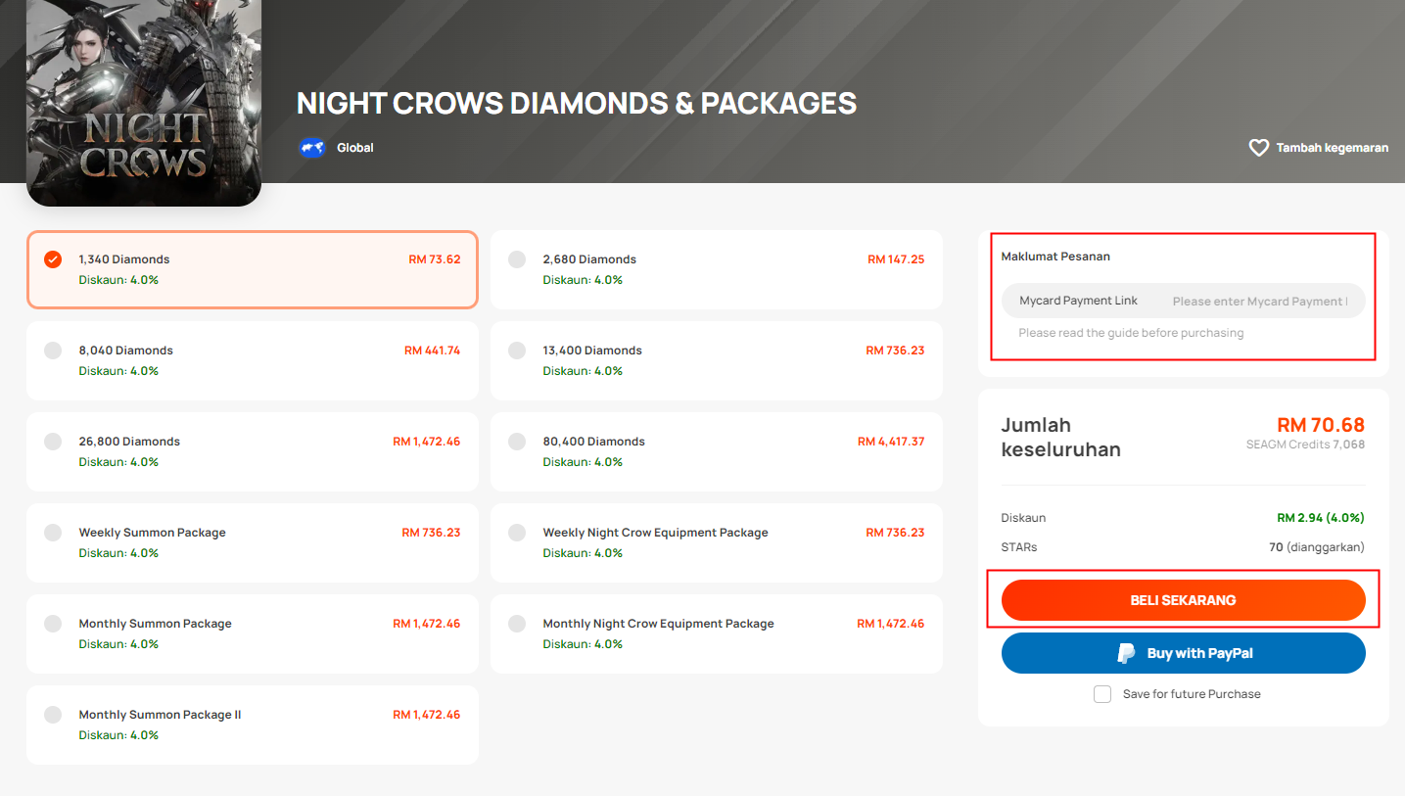Select Monthly Night Crow Equipment Package

click(716, 633)
